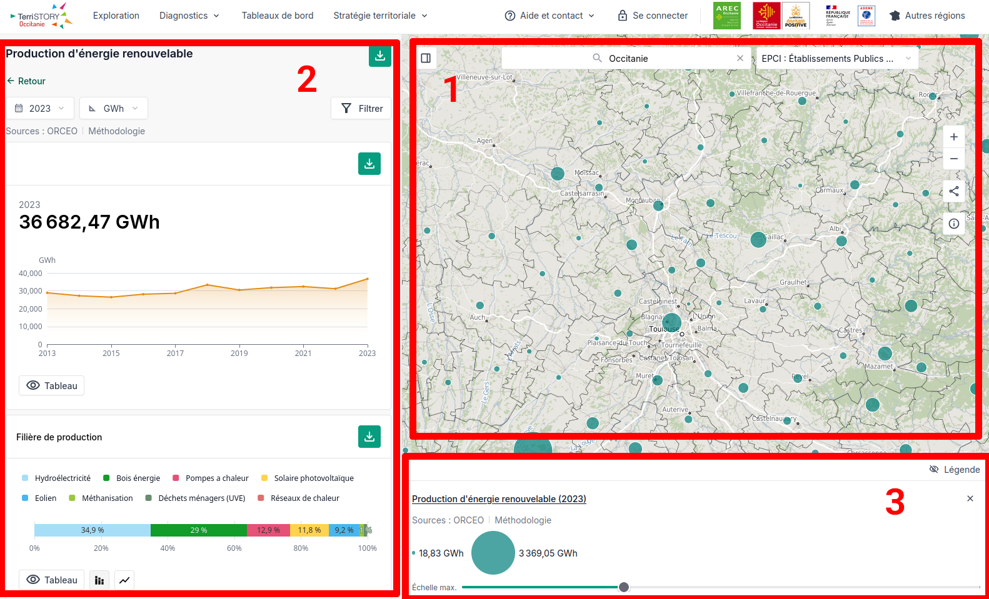
Task: Open the GWh unit dropdown
Action: point(114,108)
